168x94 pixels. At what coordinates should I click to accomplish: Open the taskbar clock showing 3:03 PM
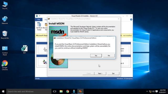pyautogui.click(x=163, y=91)
